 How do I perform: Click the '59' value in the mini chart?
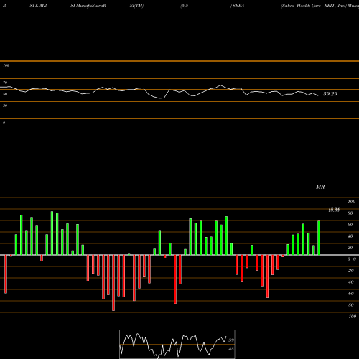pos(231,340)
